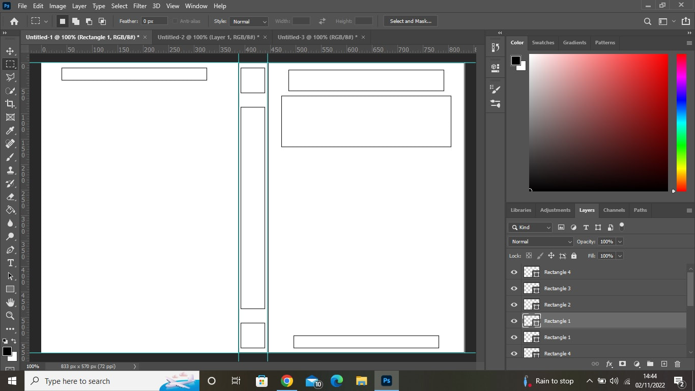Expand the status bar info arrow
Image resolution: width=695 pixels, height=391 pixels.
pos(135,367)
